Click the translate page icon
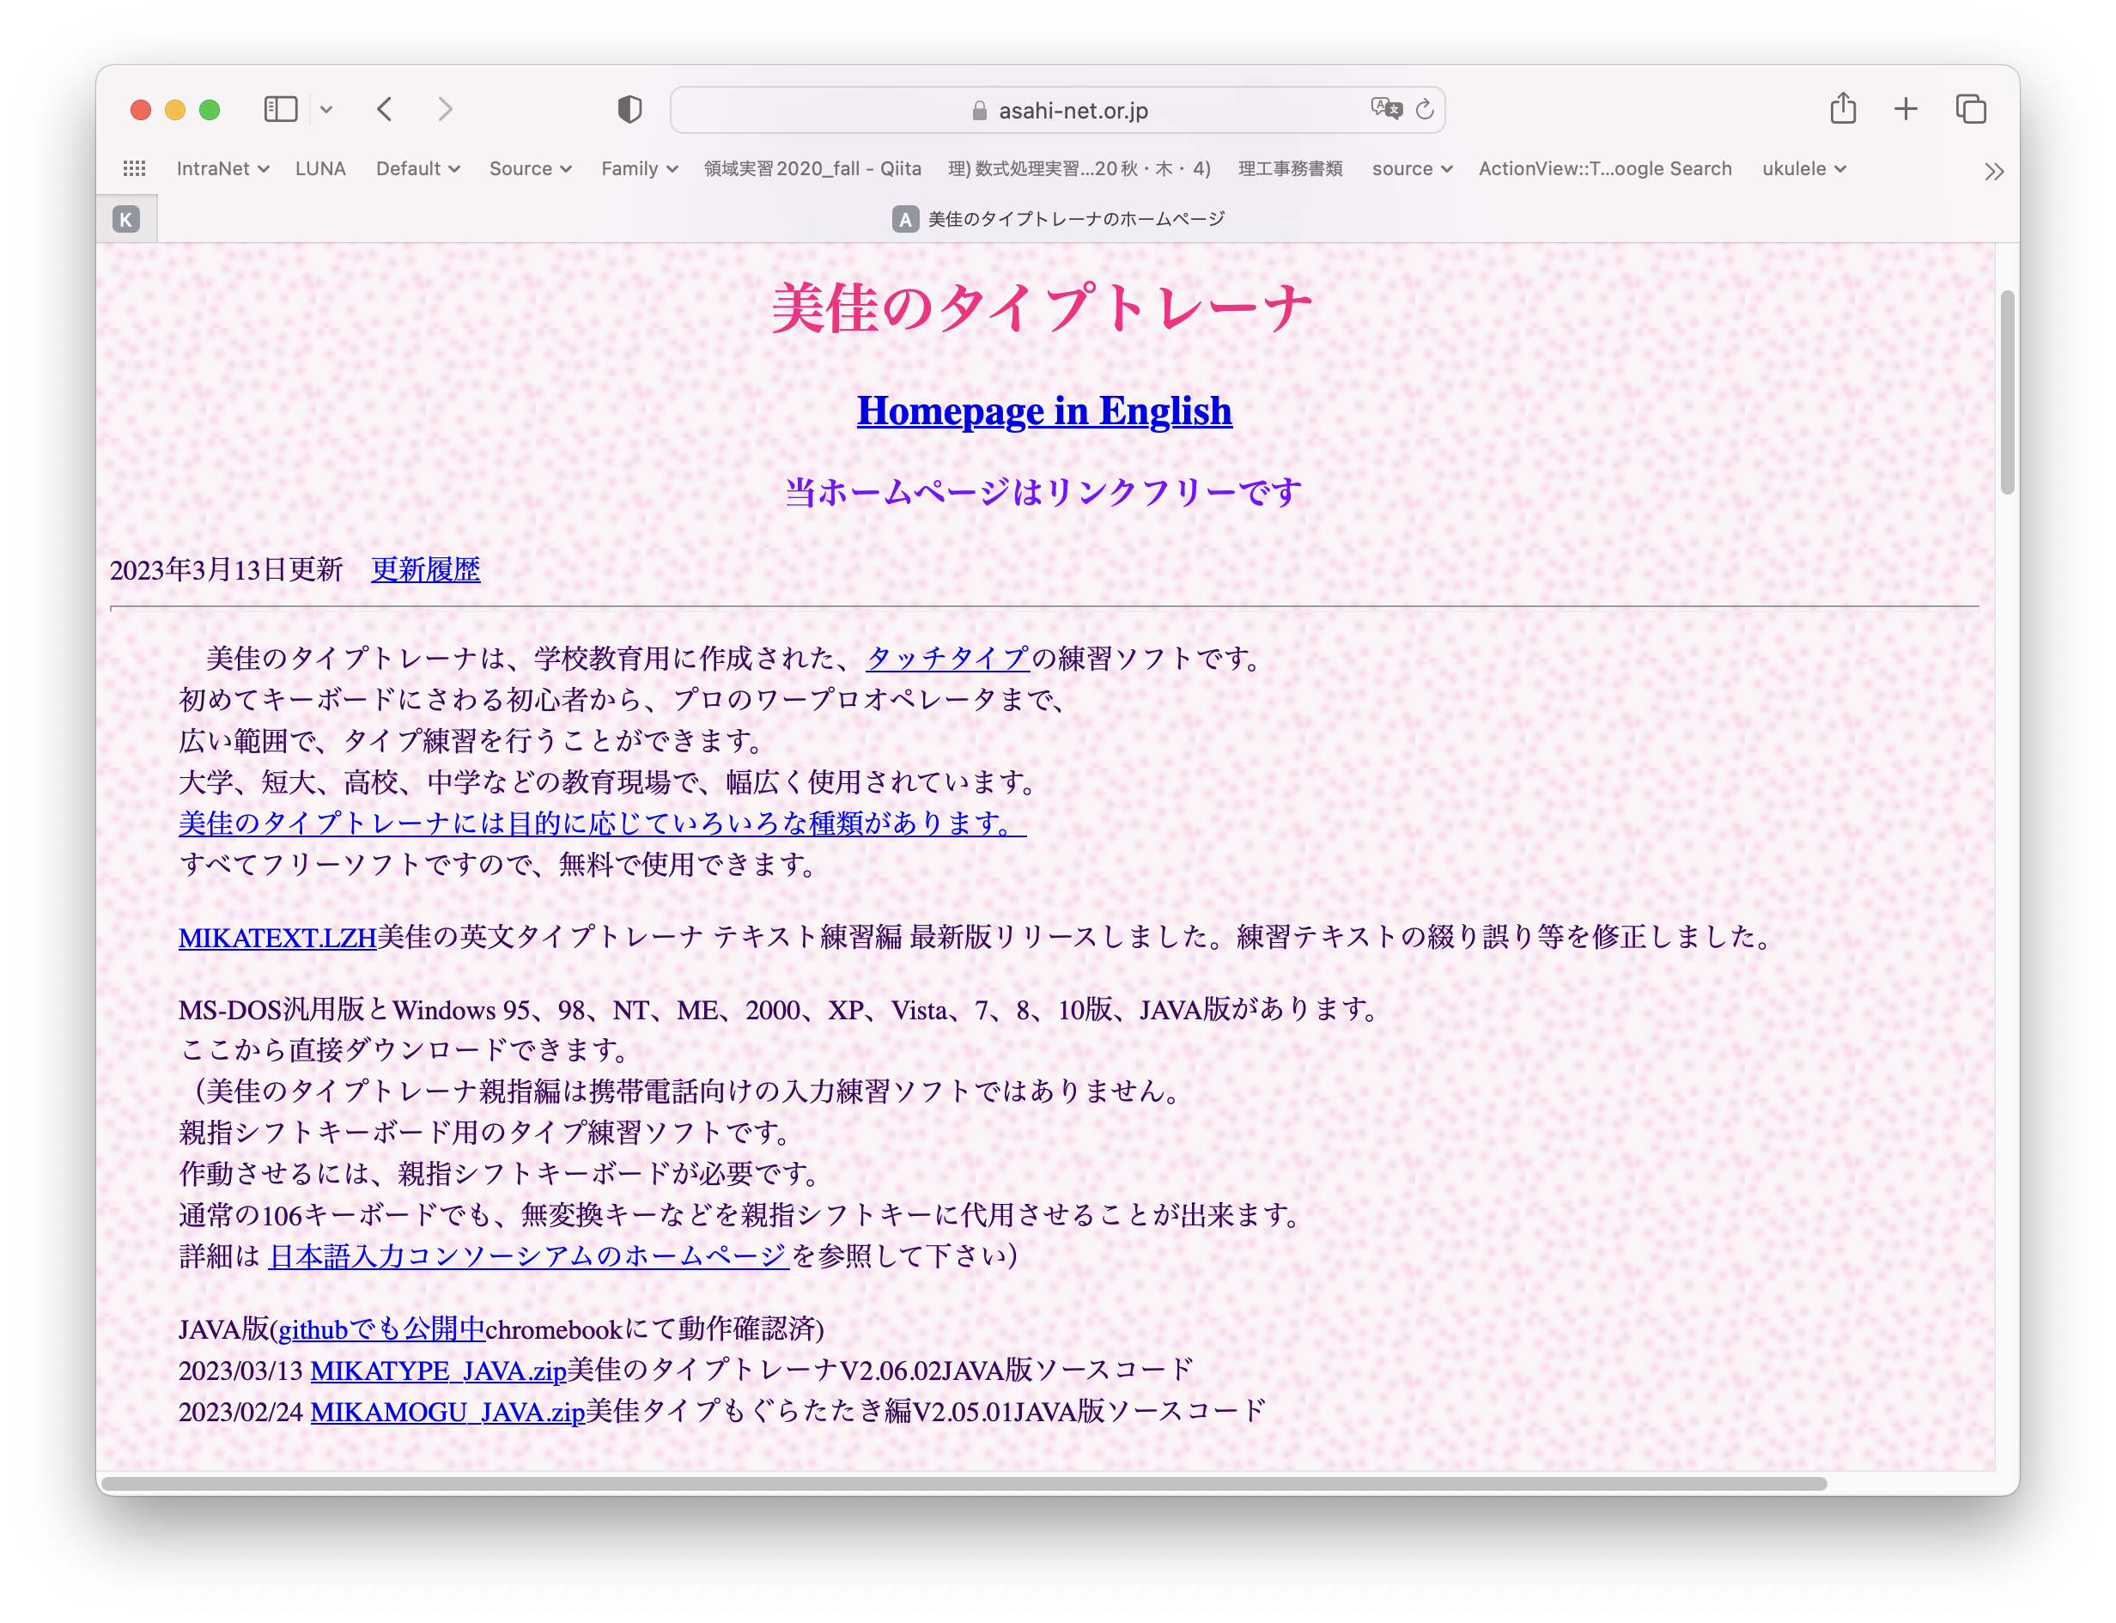Screen dimensions: 2116x1623 (x=1385, y=109)
